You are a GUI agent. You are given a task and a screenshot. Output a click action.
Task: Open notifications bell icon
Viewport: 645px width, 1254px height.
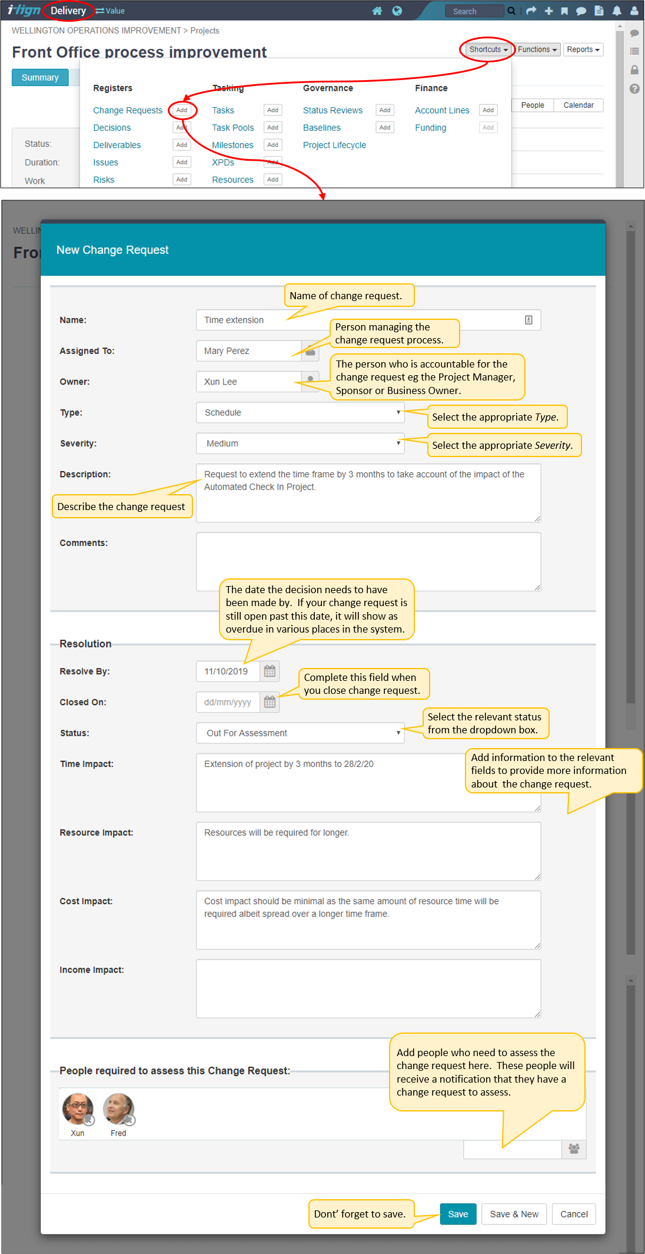tap(617, 11)
